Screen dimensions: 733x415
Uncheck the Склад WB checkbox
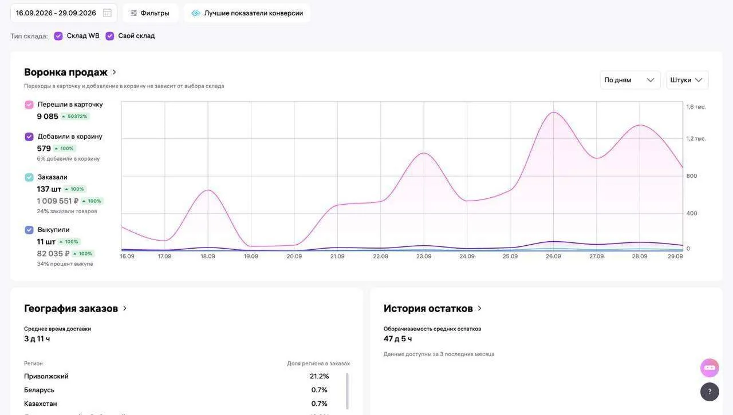[58, 36]
